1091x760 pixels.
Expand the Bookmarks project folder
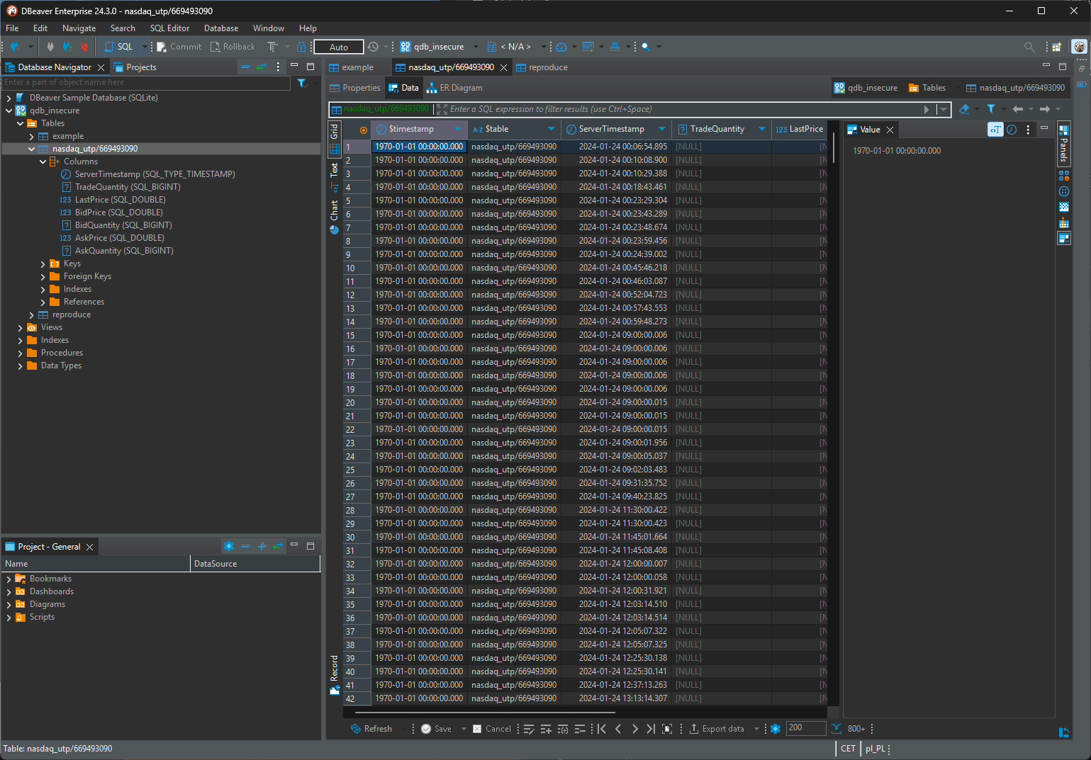coord(9,579)
